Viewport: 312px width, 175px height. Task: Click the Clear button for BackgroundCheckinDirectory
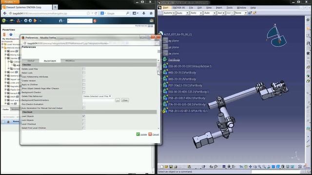point(125,100)
